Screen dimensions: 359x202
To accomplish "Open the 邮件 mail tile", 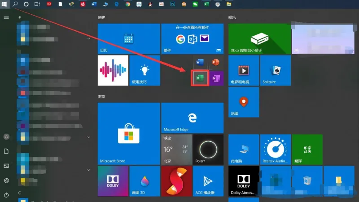I will click(193, 39).
